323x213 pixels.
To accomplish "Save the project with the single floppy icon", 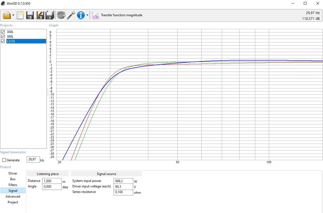I will (x=30, y=15).
